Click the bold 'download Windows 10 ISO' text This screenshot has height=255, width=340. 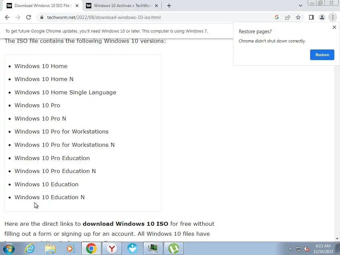(125, 223)
